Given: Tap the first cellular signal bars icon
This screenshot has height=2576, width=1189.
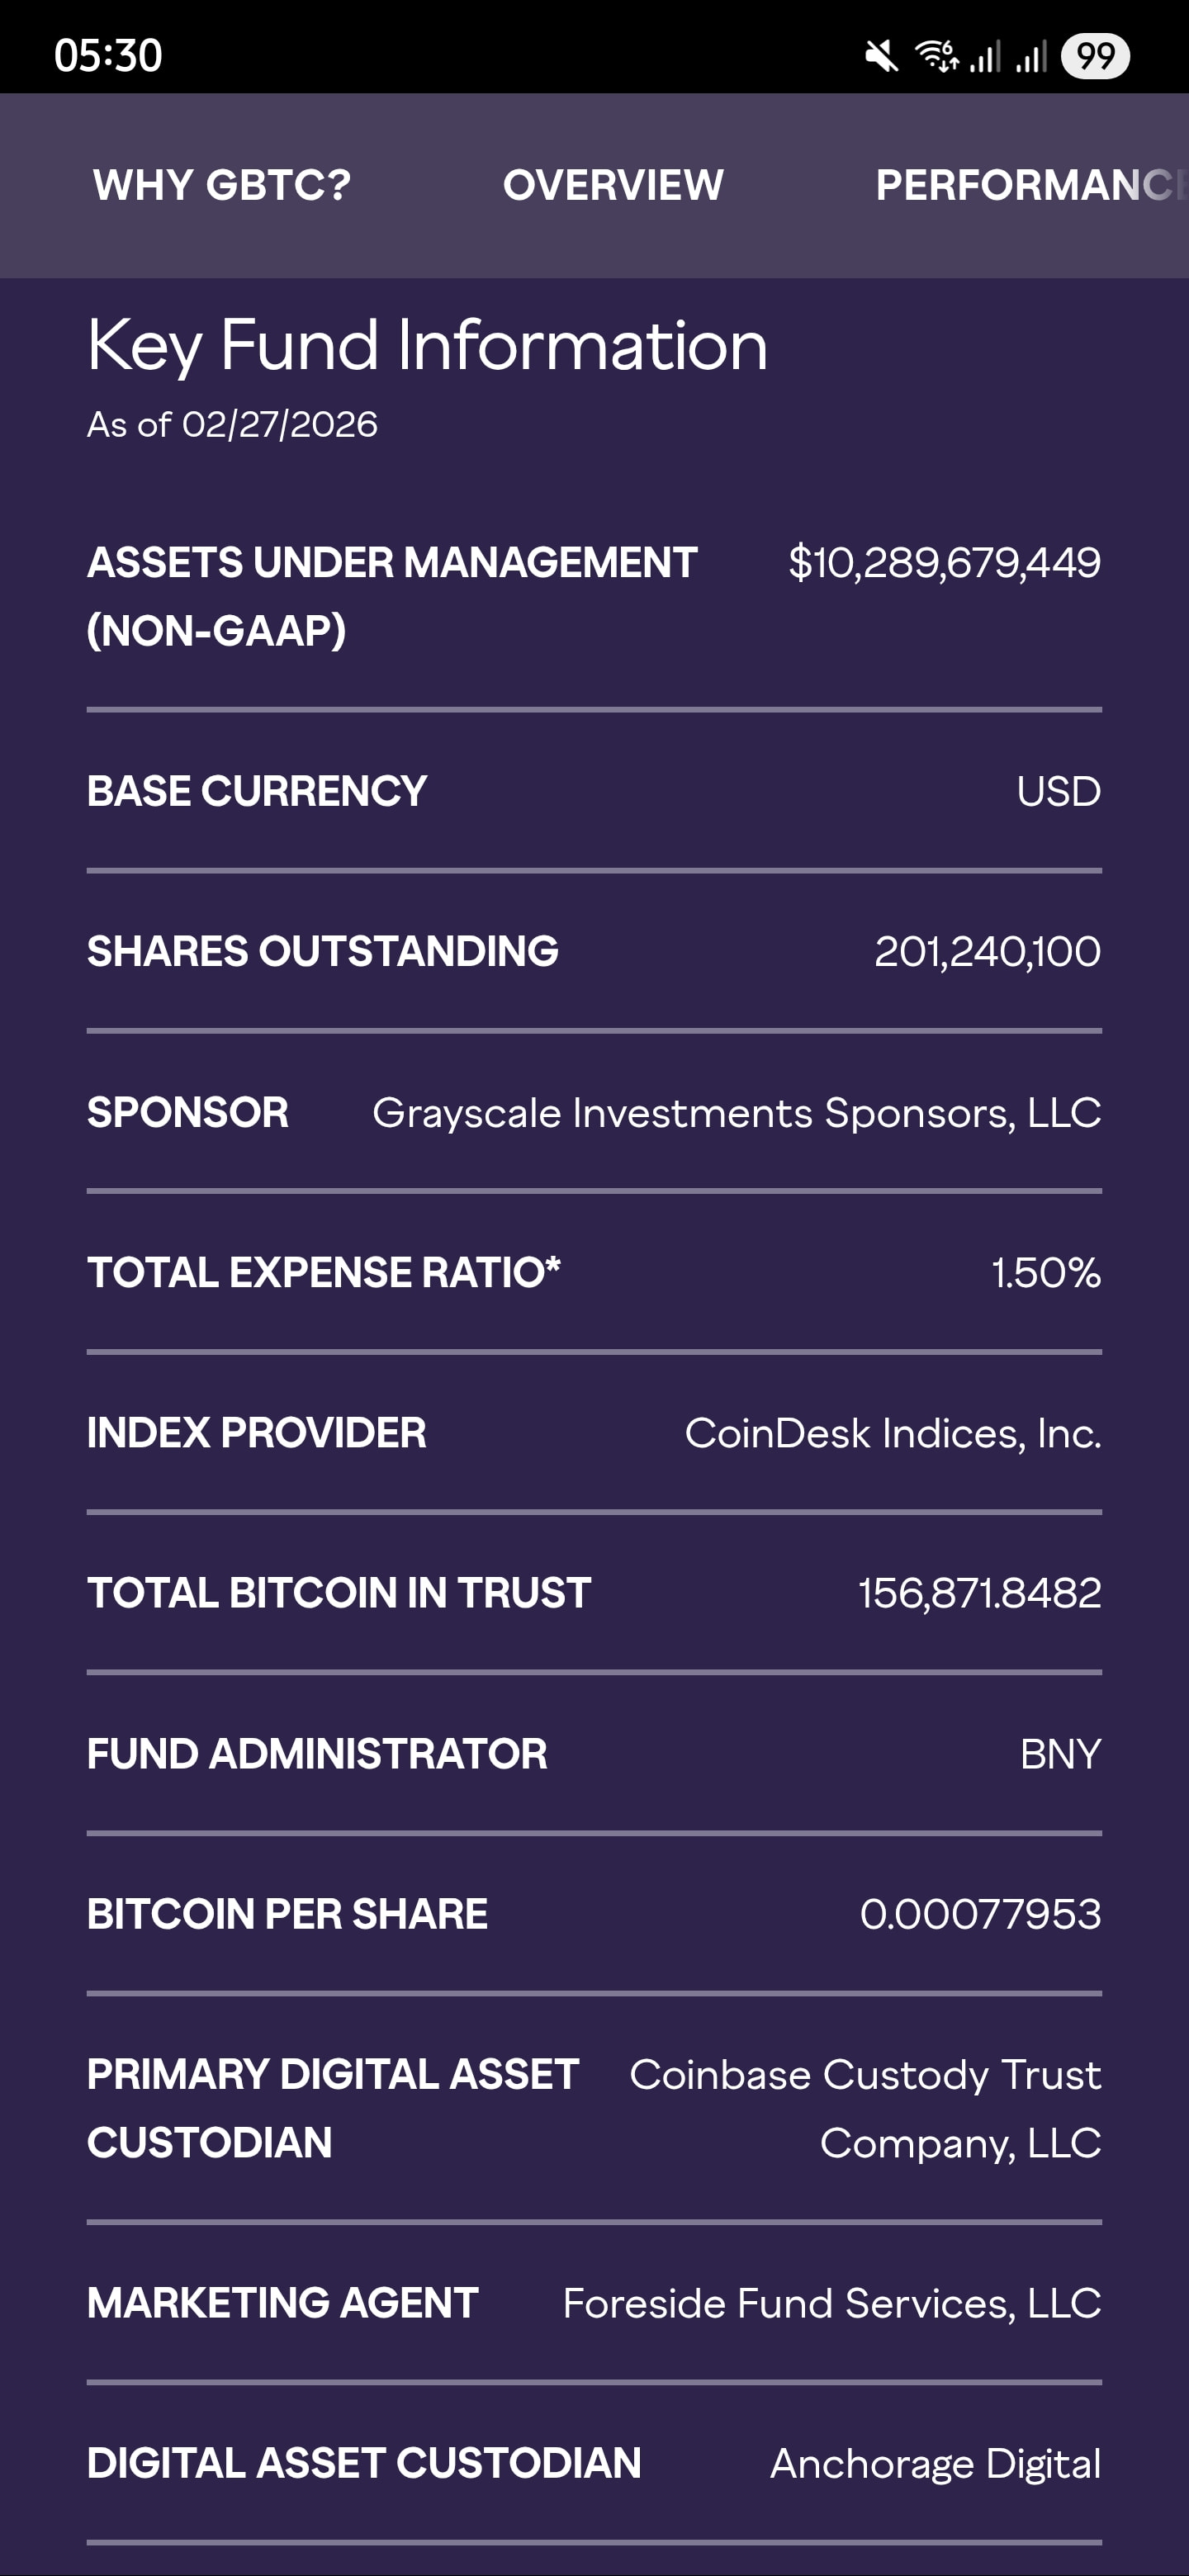Looking at the screenshot, I should click(x=985, y=56).
